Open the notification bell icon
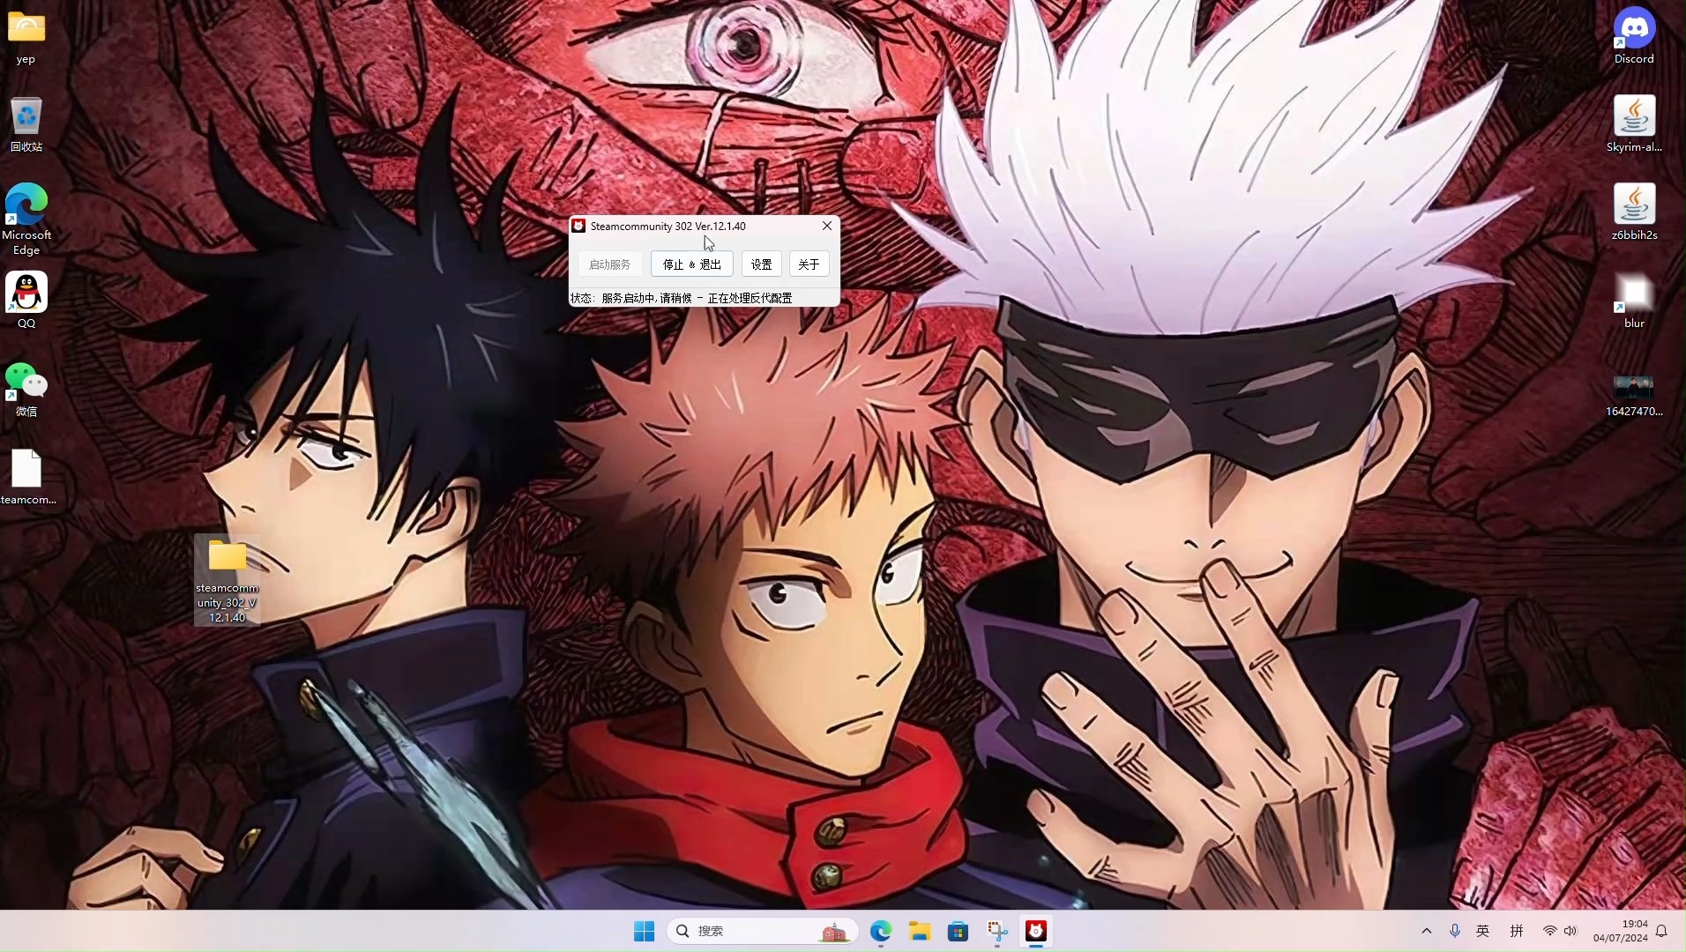 (x=1661, y=931)
